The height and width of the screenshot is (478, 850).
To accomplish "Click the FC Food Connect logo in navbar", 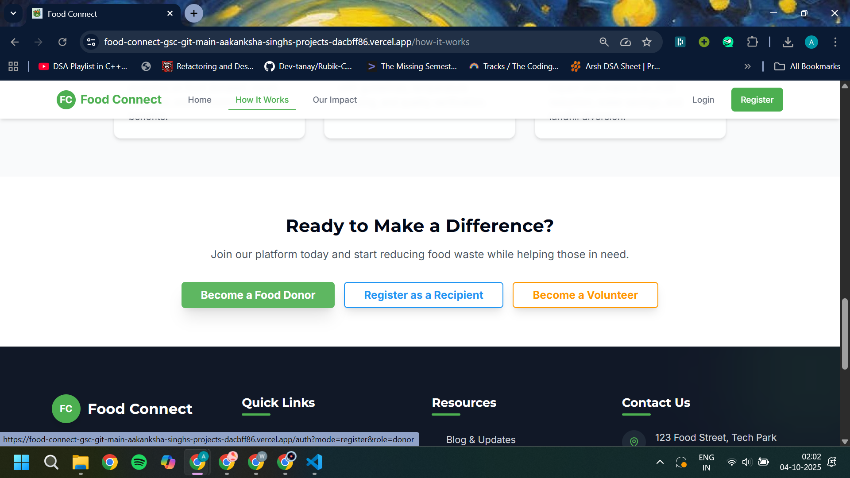I will click(109, 100).
